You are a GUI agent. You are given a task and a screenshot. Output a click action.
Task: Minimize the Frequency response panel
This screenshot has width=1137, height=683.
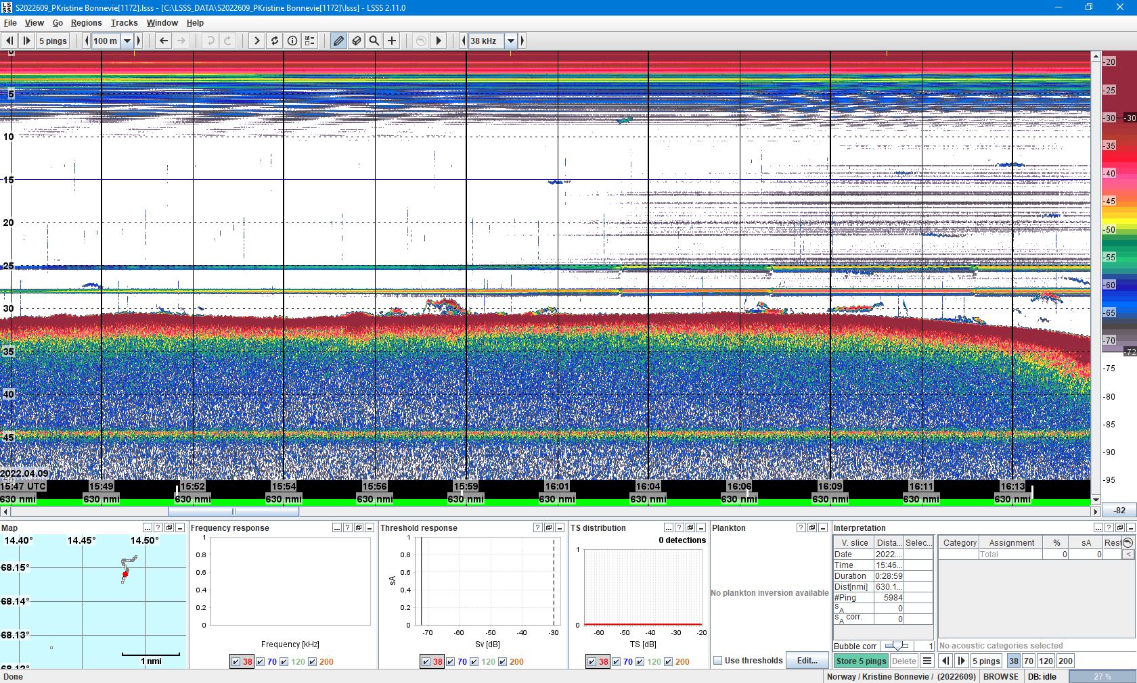click(370, 528)
